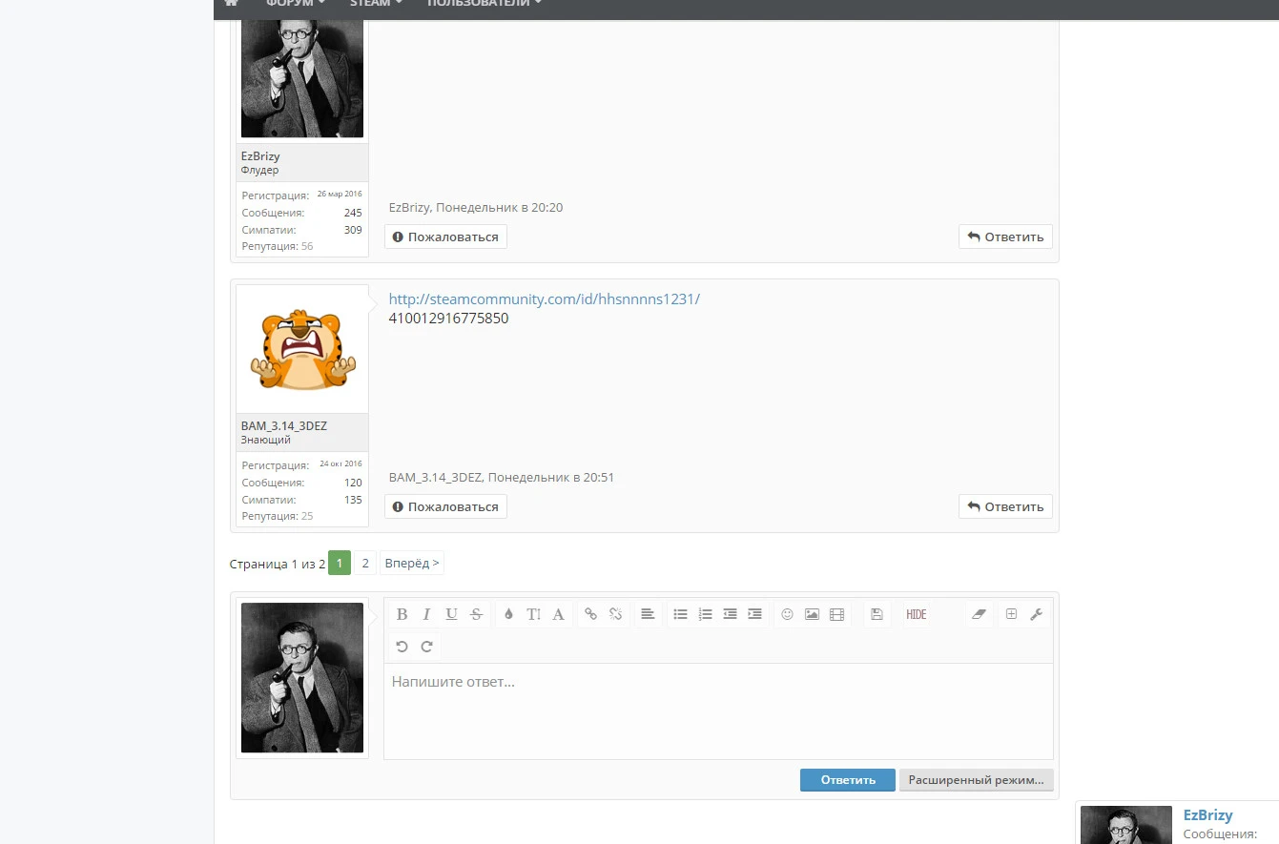
Task: Click EzBrizy's reputation value 56
Action: click(x=307, y=246)
